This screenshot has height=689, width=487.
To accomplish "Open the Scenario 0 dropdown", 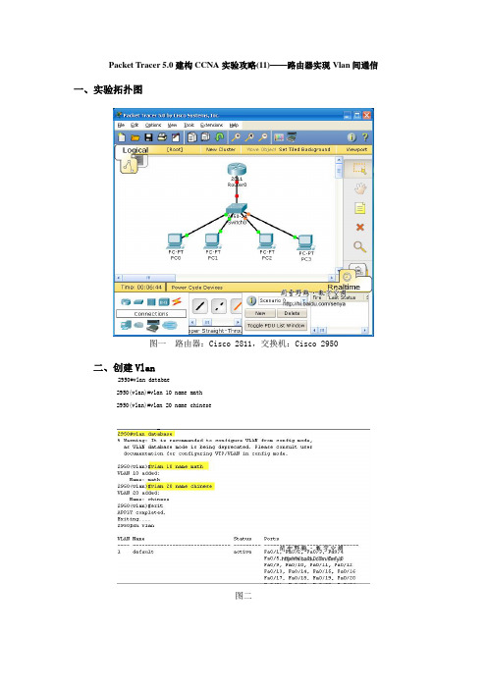I will 283,300.
